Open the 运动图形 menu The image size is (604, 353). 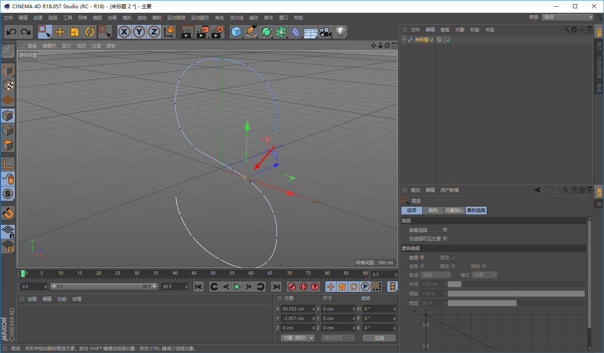pos(200,18)
